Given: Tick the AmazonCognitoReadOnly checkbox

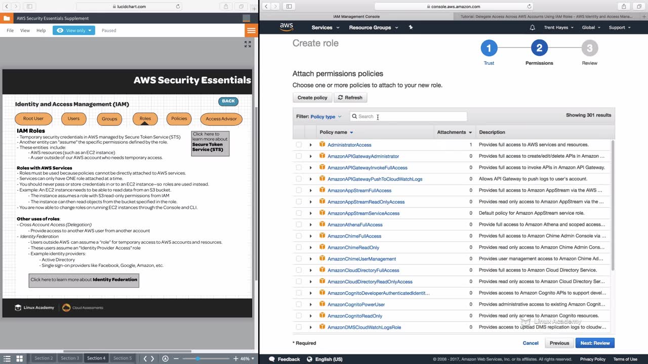Looking at the screenshot, I should [299, 316].
